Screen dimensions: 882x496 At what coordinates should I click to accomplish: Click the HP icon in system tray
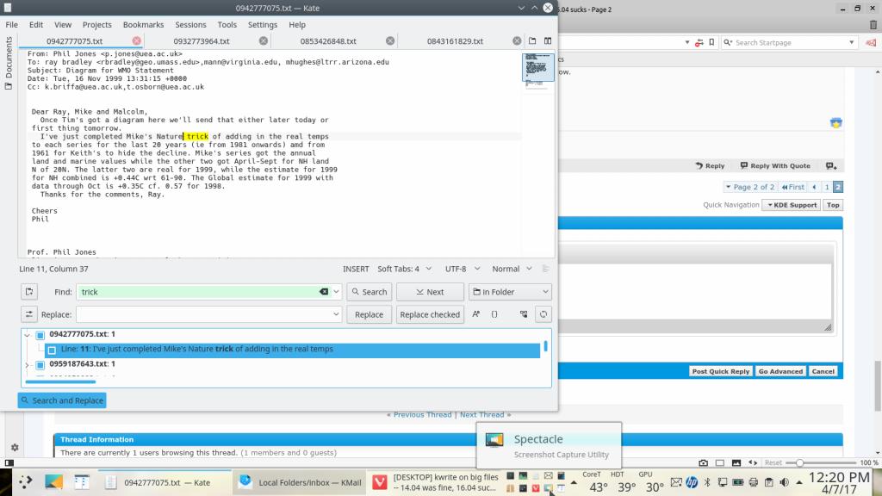692,481
